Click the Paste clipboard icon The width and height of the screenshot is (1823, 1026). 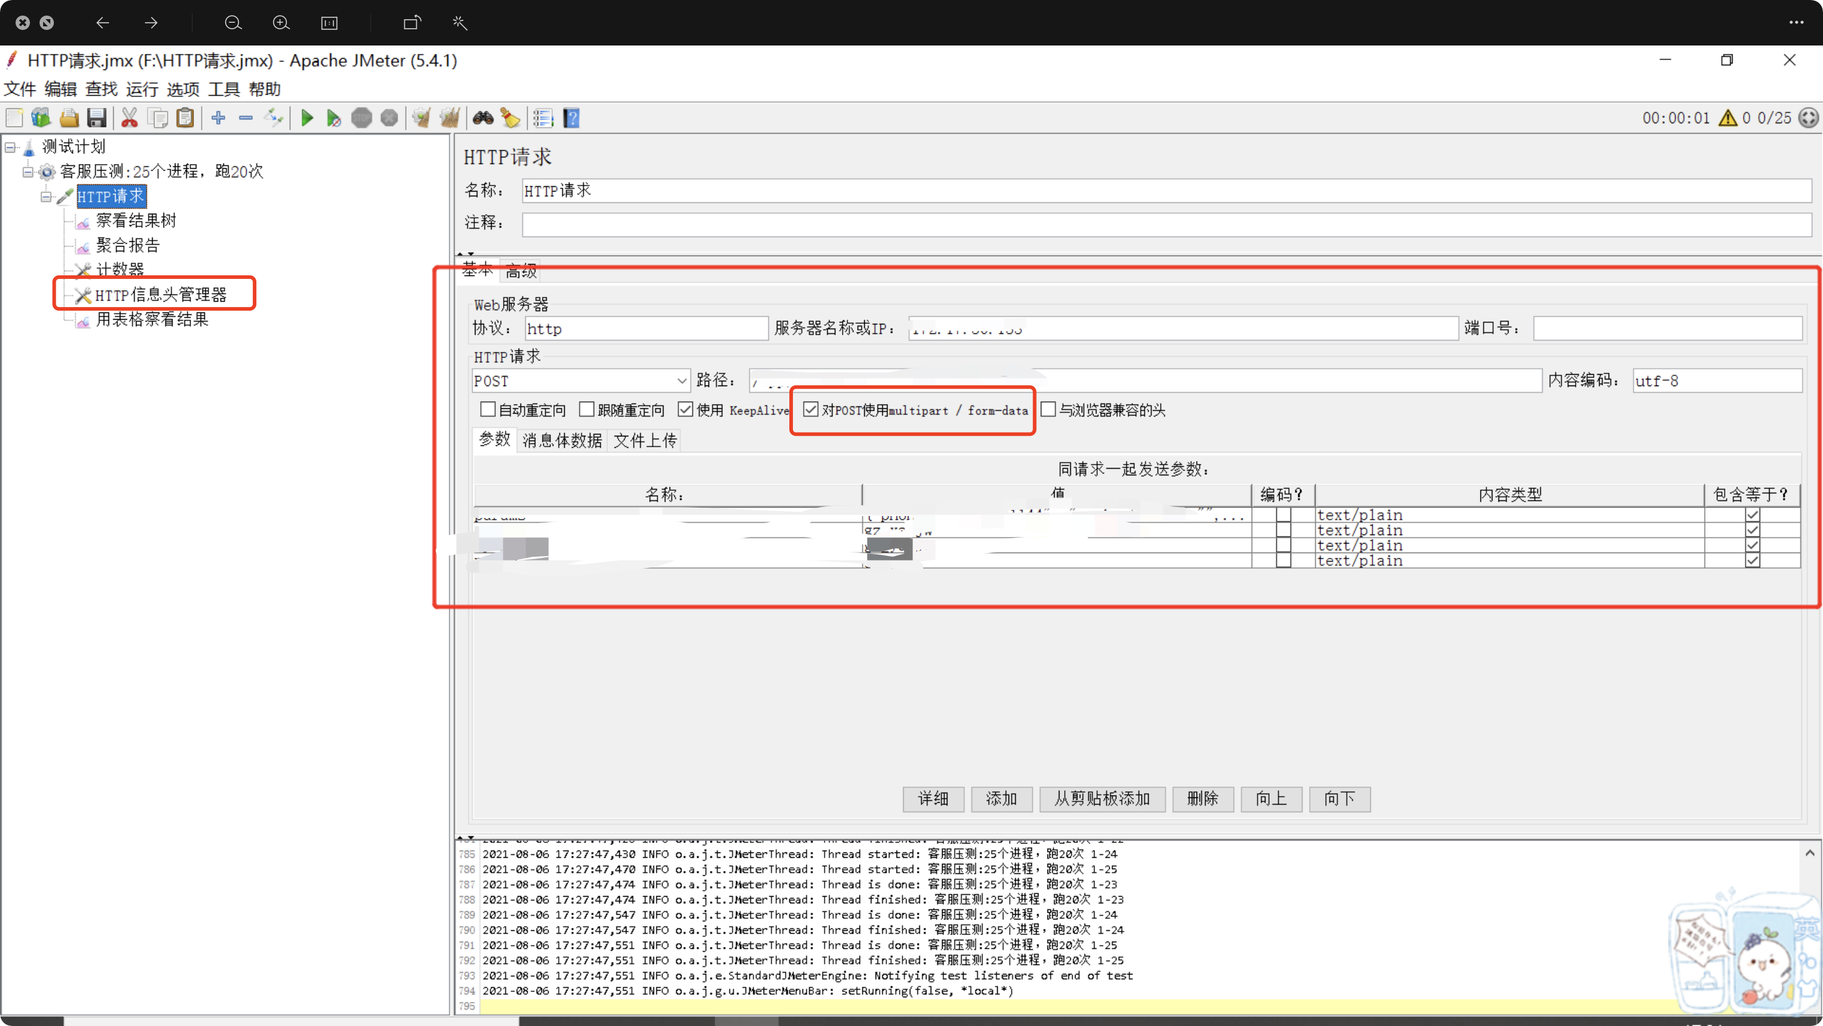point(184,117)
